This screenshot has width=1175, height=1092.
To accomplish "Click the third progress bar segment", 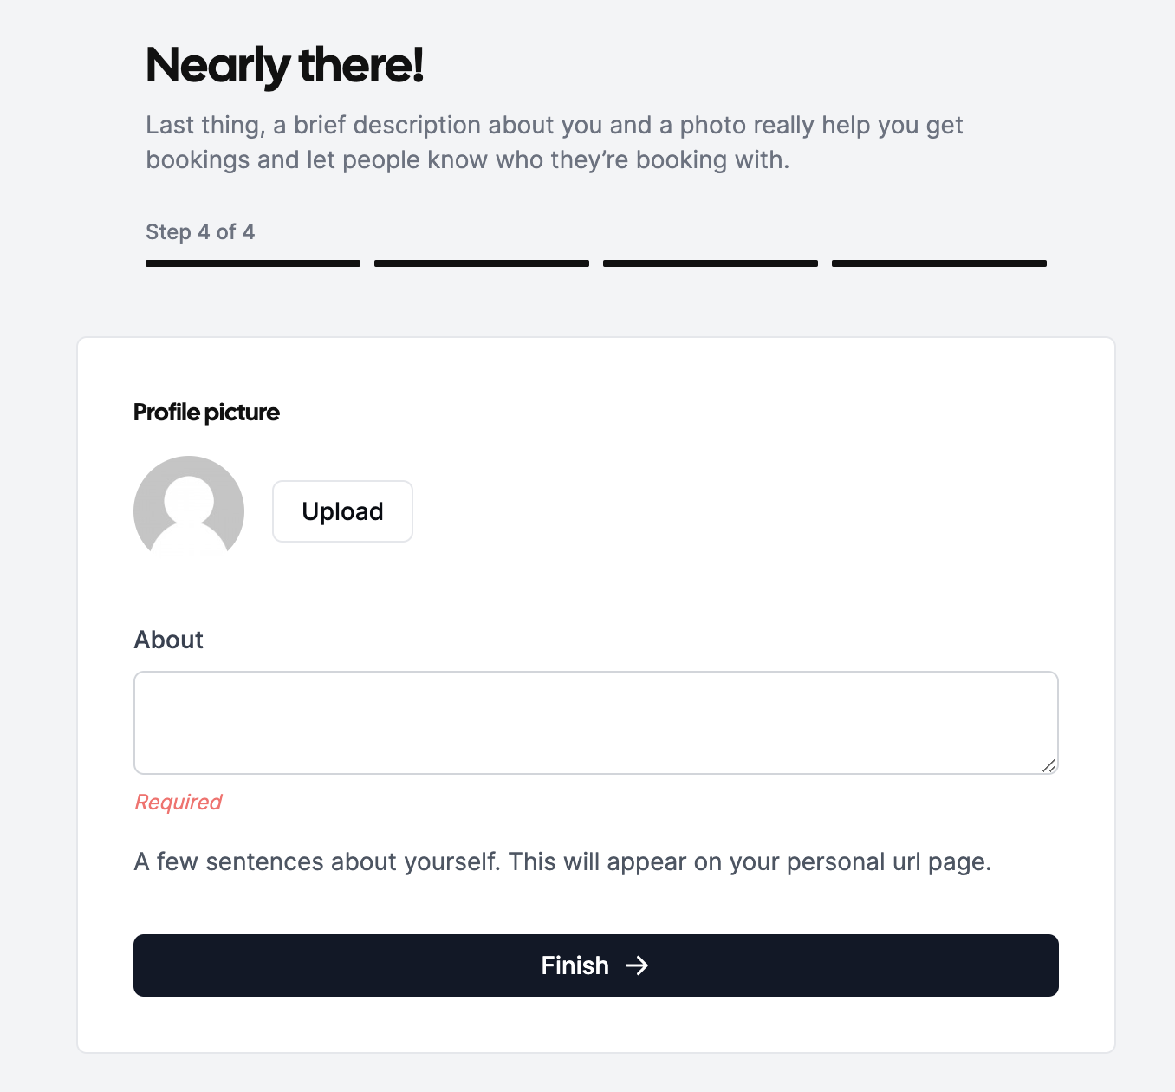I will [710, 263].
